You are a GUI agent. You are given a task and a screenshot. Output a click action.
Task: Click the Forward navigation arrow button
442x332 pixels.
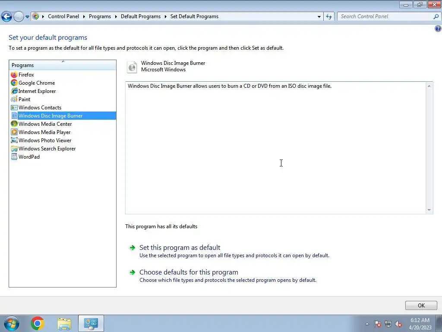19,17
